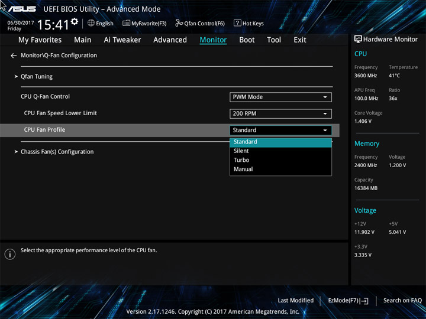The width and height of the screenshot is (426, 319).
Task: Click the Memory heading
Action: 367,144
